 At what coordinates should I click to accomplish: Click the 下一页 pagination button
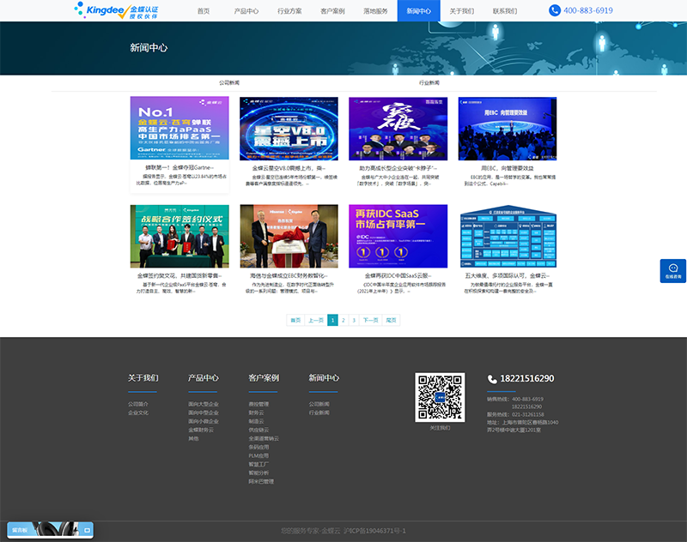(x=371, y=320)
